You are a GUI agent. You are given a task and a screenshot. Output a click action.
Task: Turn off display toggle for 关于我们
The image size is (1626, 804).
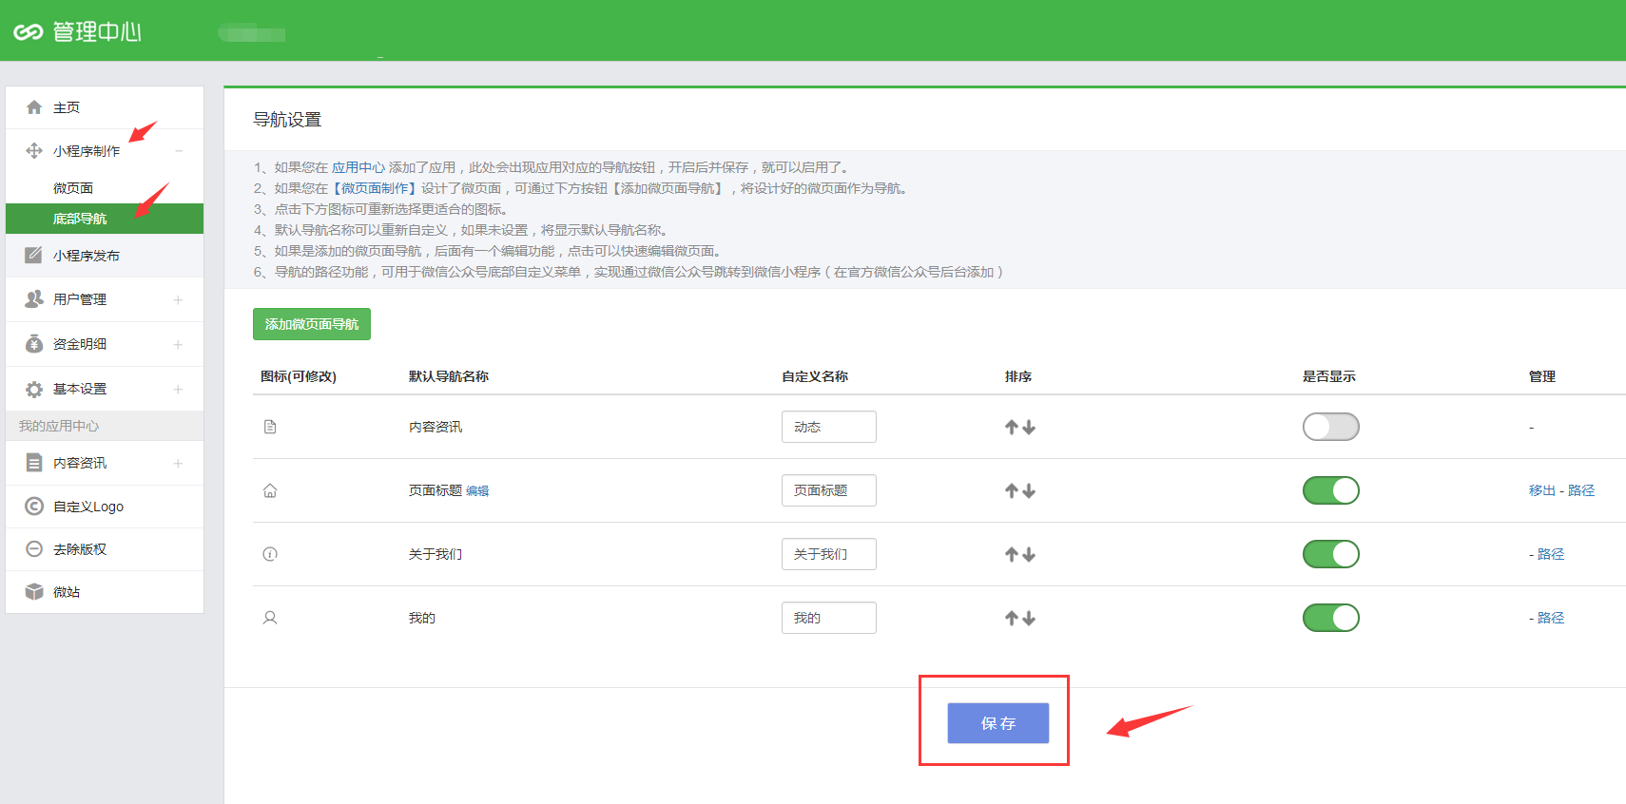pyautogui.click(x=1330, y=554)
